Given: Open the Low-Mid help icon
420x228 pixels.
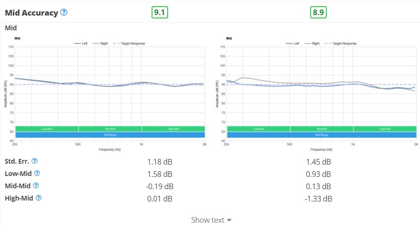Looking at the screenshot, I should pos(37,173).
